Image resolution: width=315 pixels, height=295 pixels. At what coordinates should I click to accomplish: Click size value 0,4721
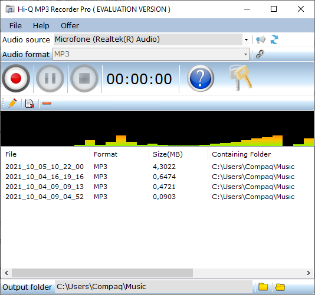[164, 187]
